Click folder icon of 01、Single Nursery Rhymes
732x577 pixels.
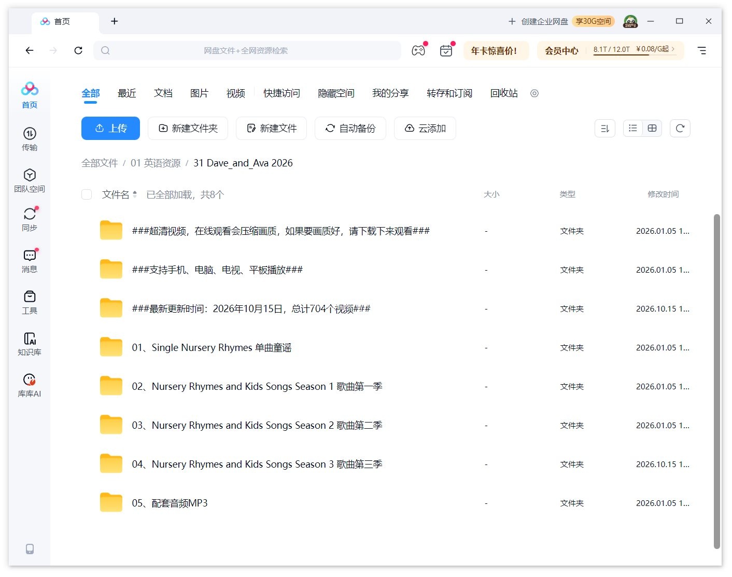point(111,347)
